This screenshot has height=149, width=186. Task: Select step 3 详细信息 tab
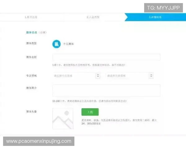155,17
